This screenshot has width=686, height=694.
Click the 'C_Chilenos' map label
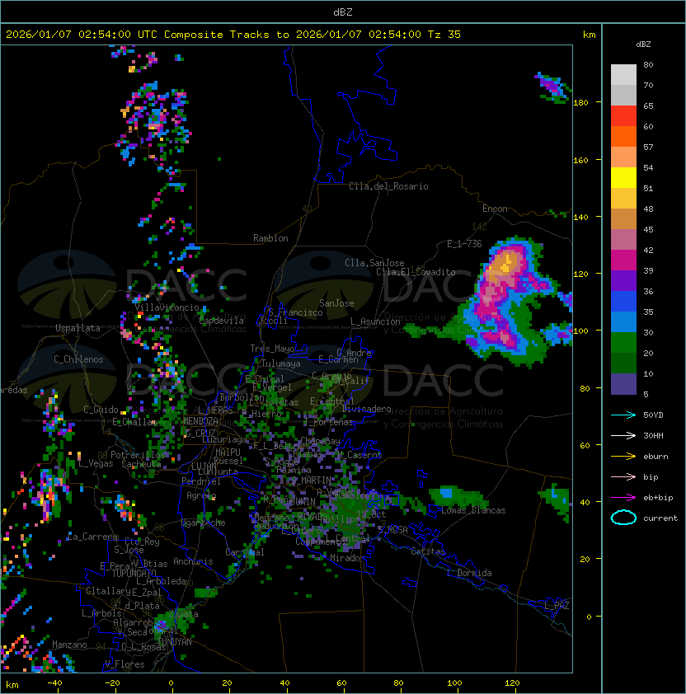coord(78,359)
